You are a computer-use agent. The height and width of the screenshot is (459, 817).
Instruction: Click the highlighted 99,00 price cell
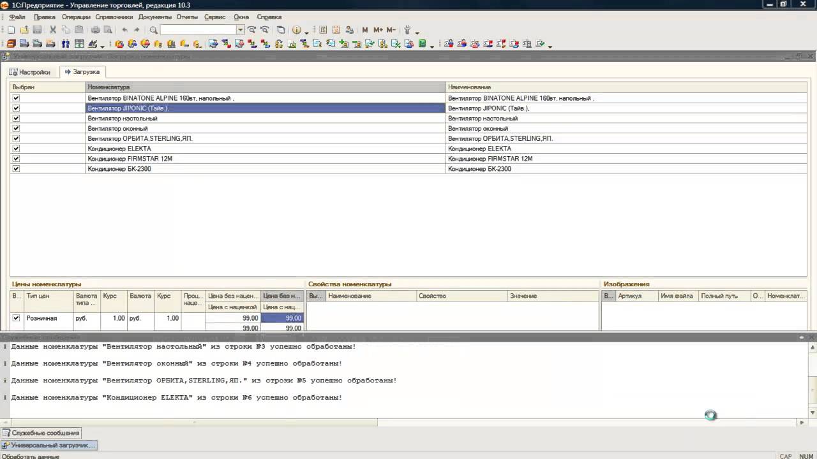(x=282, y=318)
